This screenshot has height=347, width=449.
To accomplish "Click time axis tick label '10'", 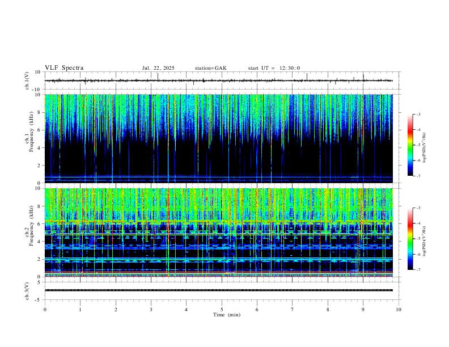I will click(x=399, y=310).
